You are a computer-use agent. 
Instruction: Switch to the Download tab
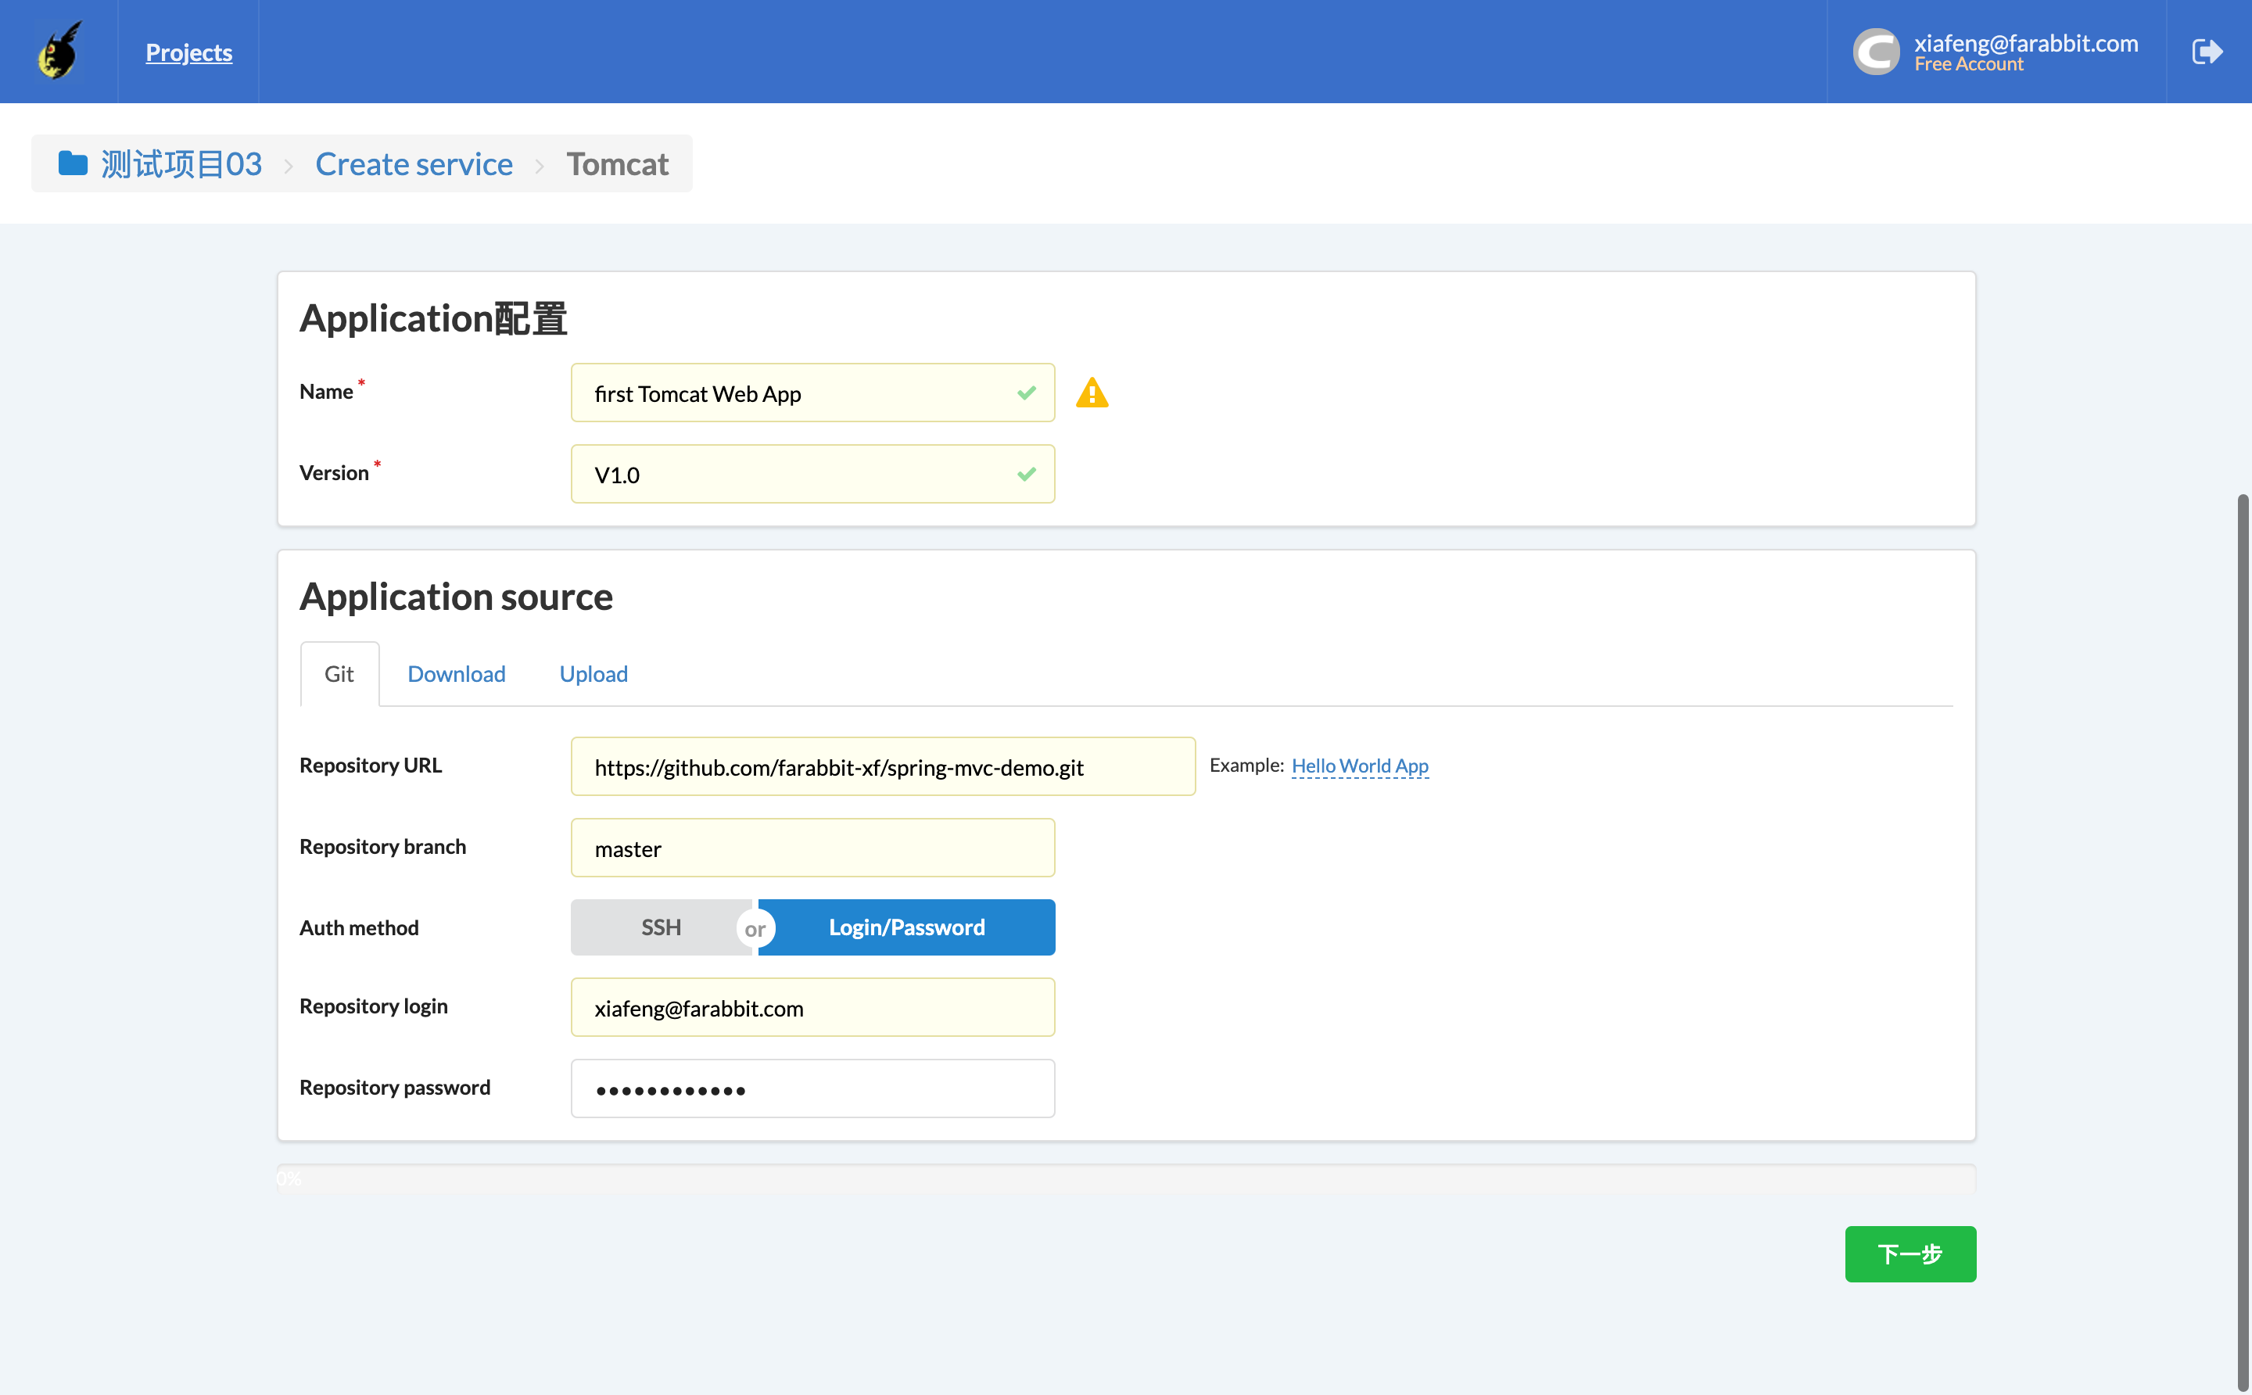tap(456, 673)
